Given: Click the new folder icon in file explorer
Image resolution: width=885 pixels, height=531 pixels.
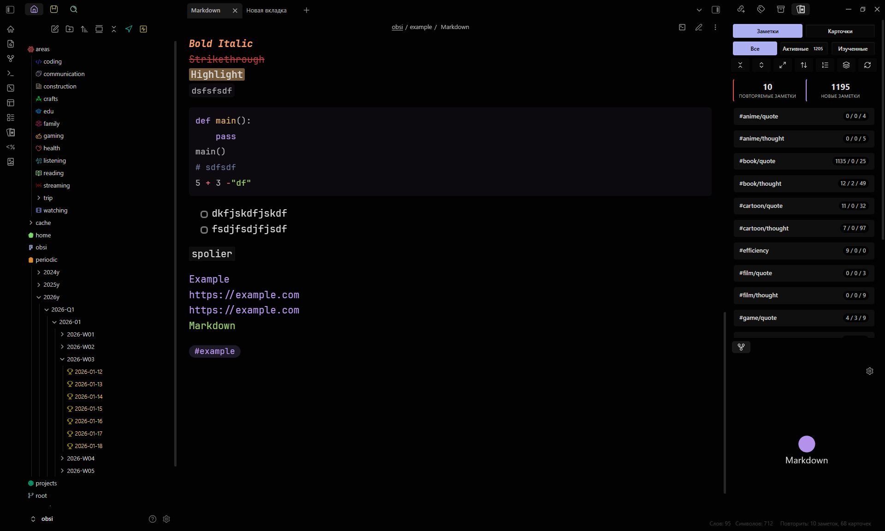Looking at the screenshot, I should 70,29.
